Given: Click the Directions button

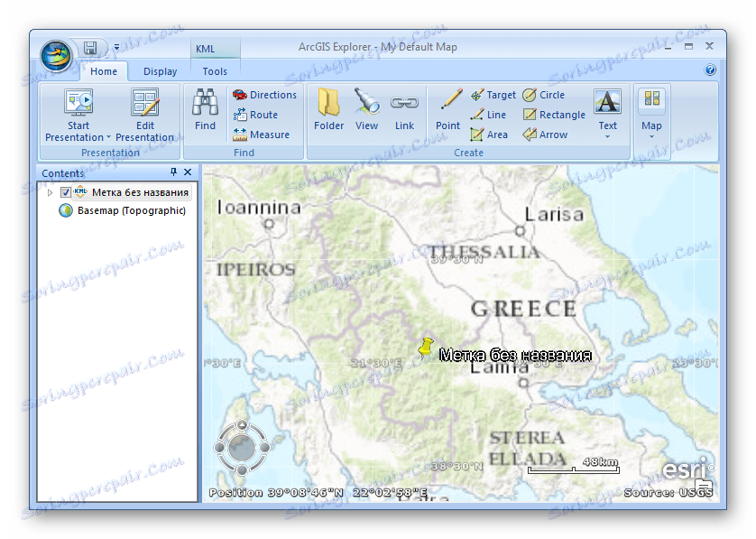Looking at the screenshot, I should click(x=264, y=94).
